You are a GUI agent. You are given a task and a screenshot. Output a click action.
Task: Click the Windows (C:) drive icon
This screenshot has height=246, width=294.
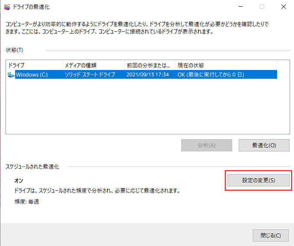click(x=11, y=75)
